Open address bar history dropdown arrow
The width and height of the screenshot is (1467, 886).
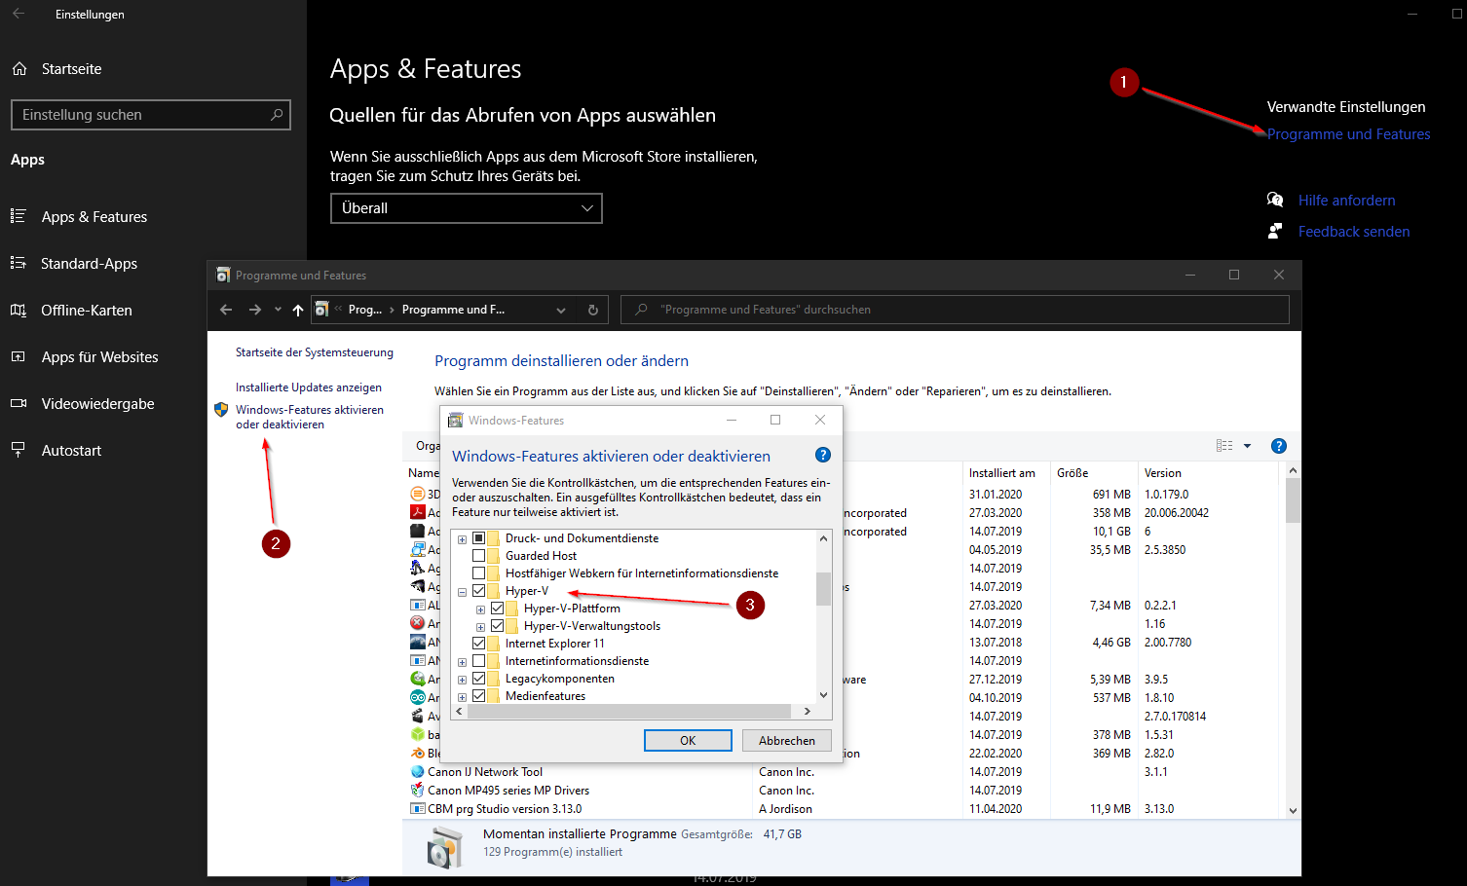tap(561, 310)
